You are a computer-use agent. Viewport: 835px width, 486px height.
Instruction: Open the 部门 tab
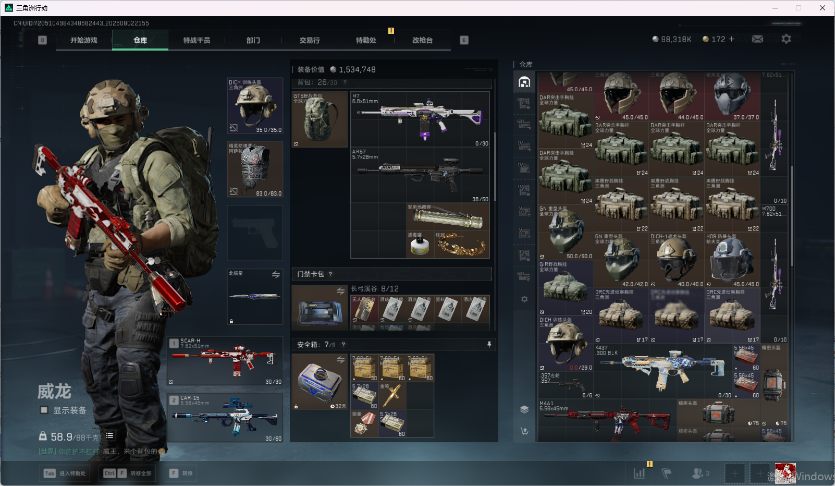(253, 40)
